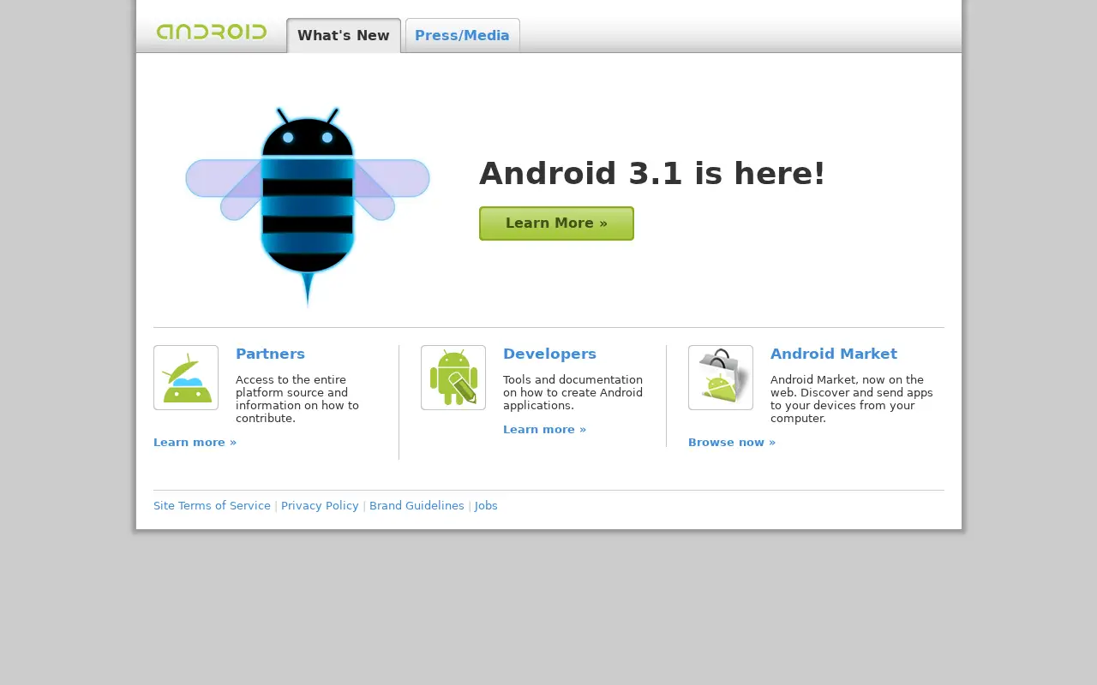Click the Android logo in the header
Viewport: 1097px width, 685px height.
point(212,33)
